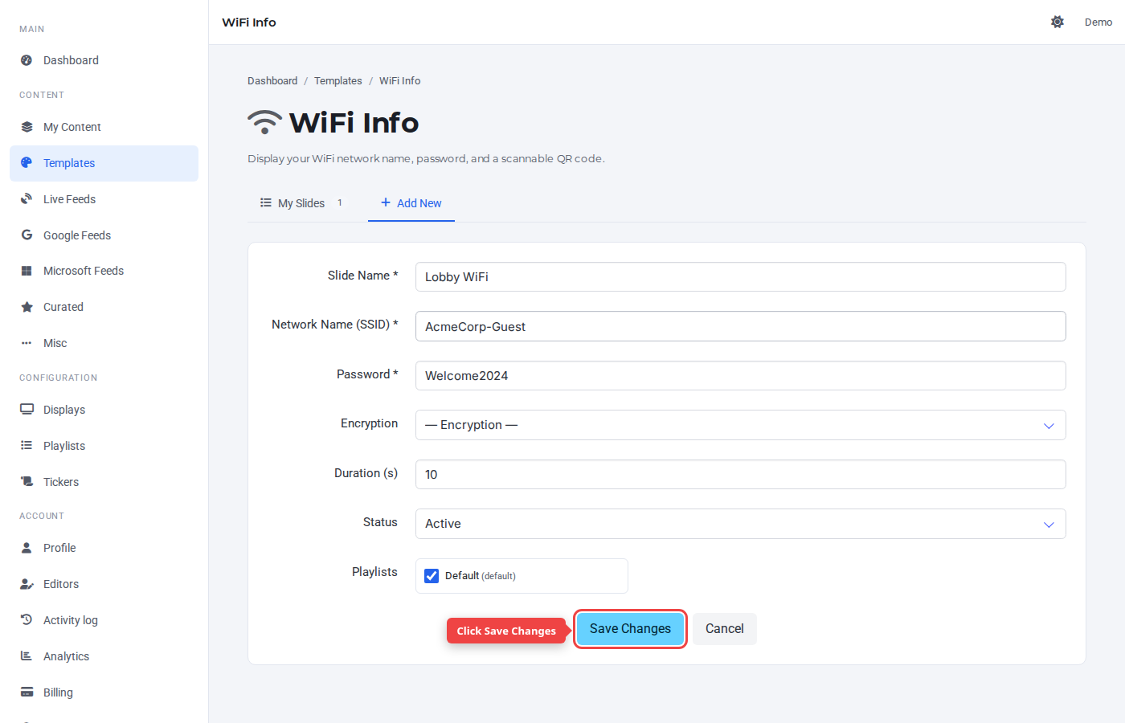This screenshot has width=1125, height=723.
Task: Click the Billing credit card icon
Action: point(27,692)
